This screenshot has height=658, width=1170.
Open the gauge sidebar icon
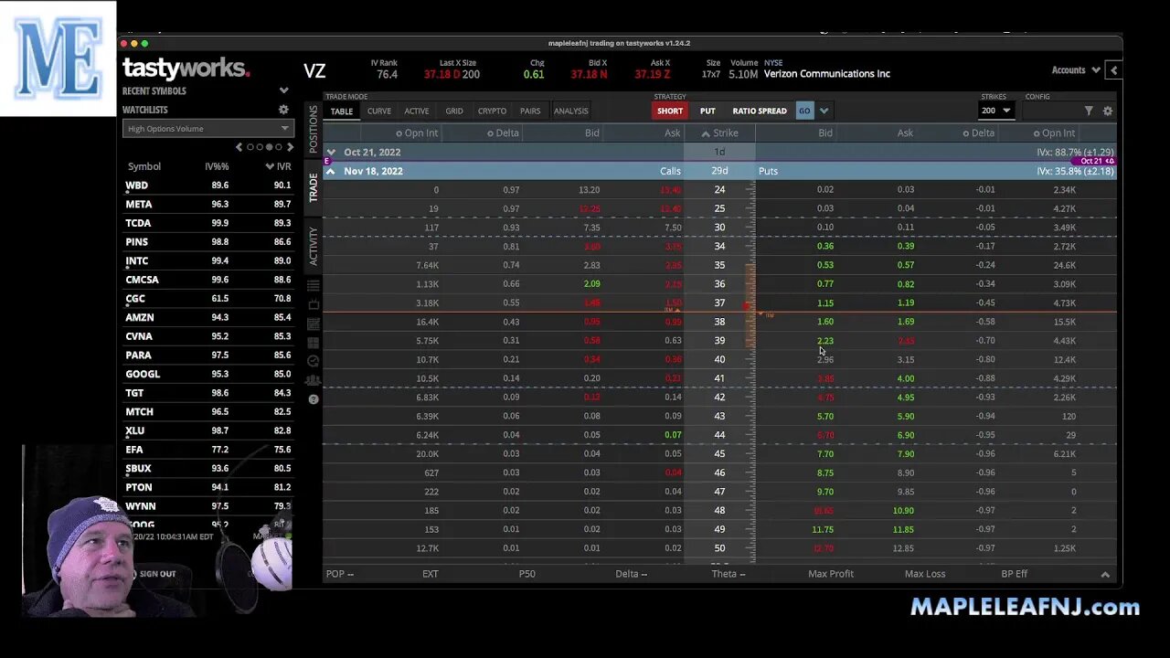(x=314, y=362)
